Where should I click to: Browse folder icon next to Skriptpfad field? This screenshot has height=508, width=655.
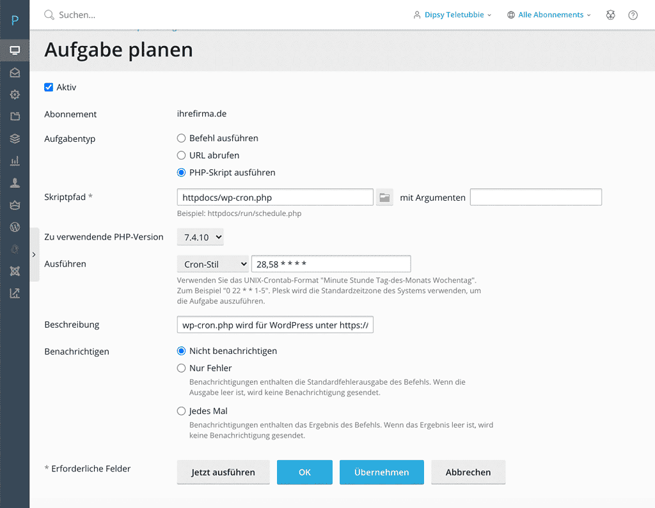click(x=384, y=197)
